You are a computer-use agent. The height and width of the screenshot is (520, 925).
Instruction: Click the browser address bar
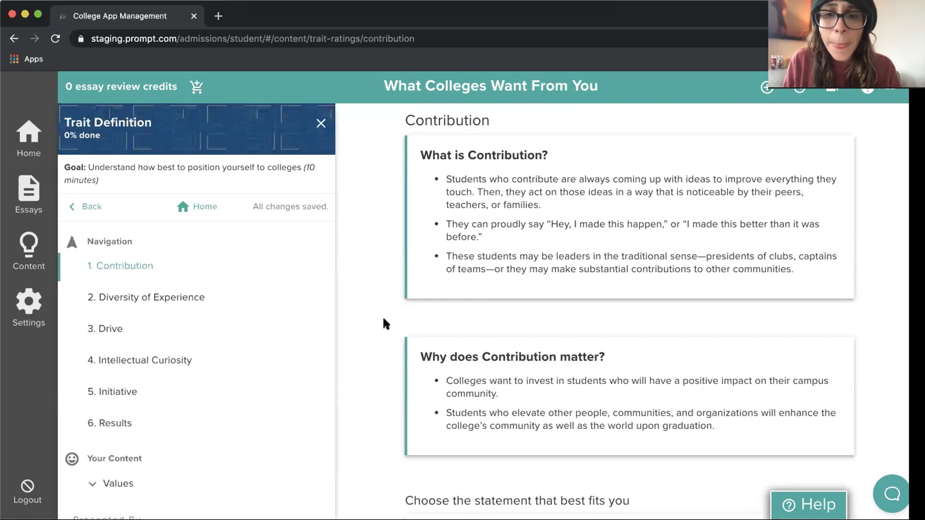252,39
